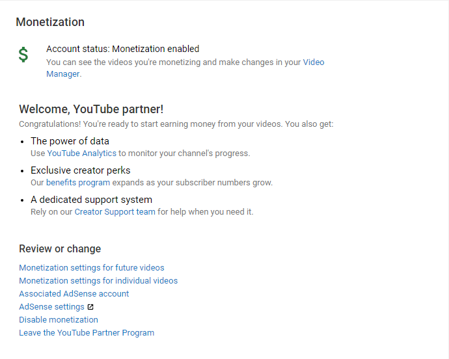This screenshot has width=449, height=359.
Task: Click the external link icon beside AdSense settings
Action: 90,307
